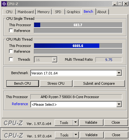Enable Reference checkbox under CPU Single Thread

pyautogui.click(x=11, y=30)
